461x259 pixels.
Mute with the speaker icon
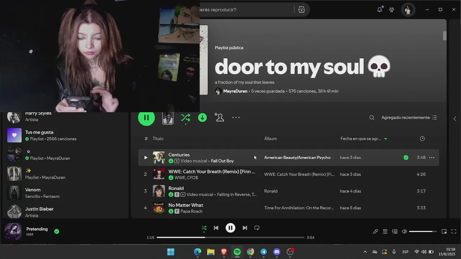(404, 232)
